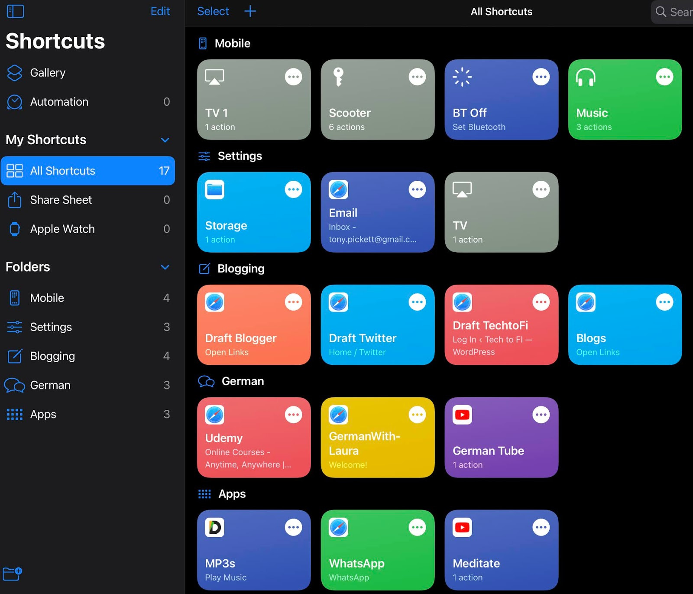Open more options for Draft Blogger shortcut
The width and height of the screenshot is (693, 594).
coord(293,302)
